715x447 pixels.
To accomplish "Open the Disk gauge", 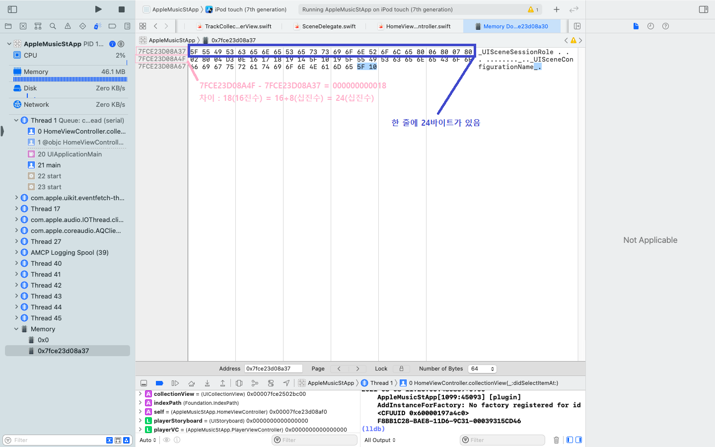I will (70, 90).
